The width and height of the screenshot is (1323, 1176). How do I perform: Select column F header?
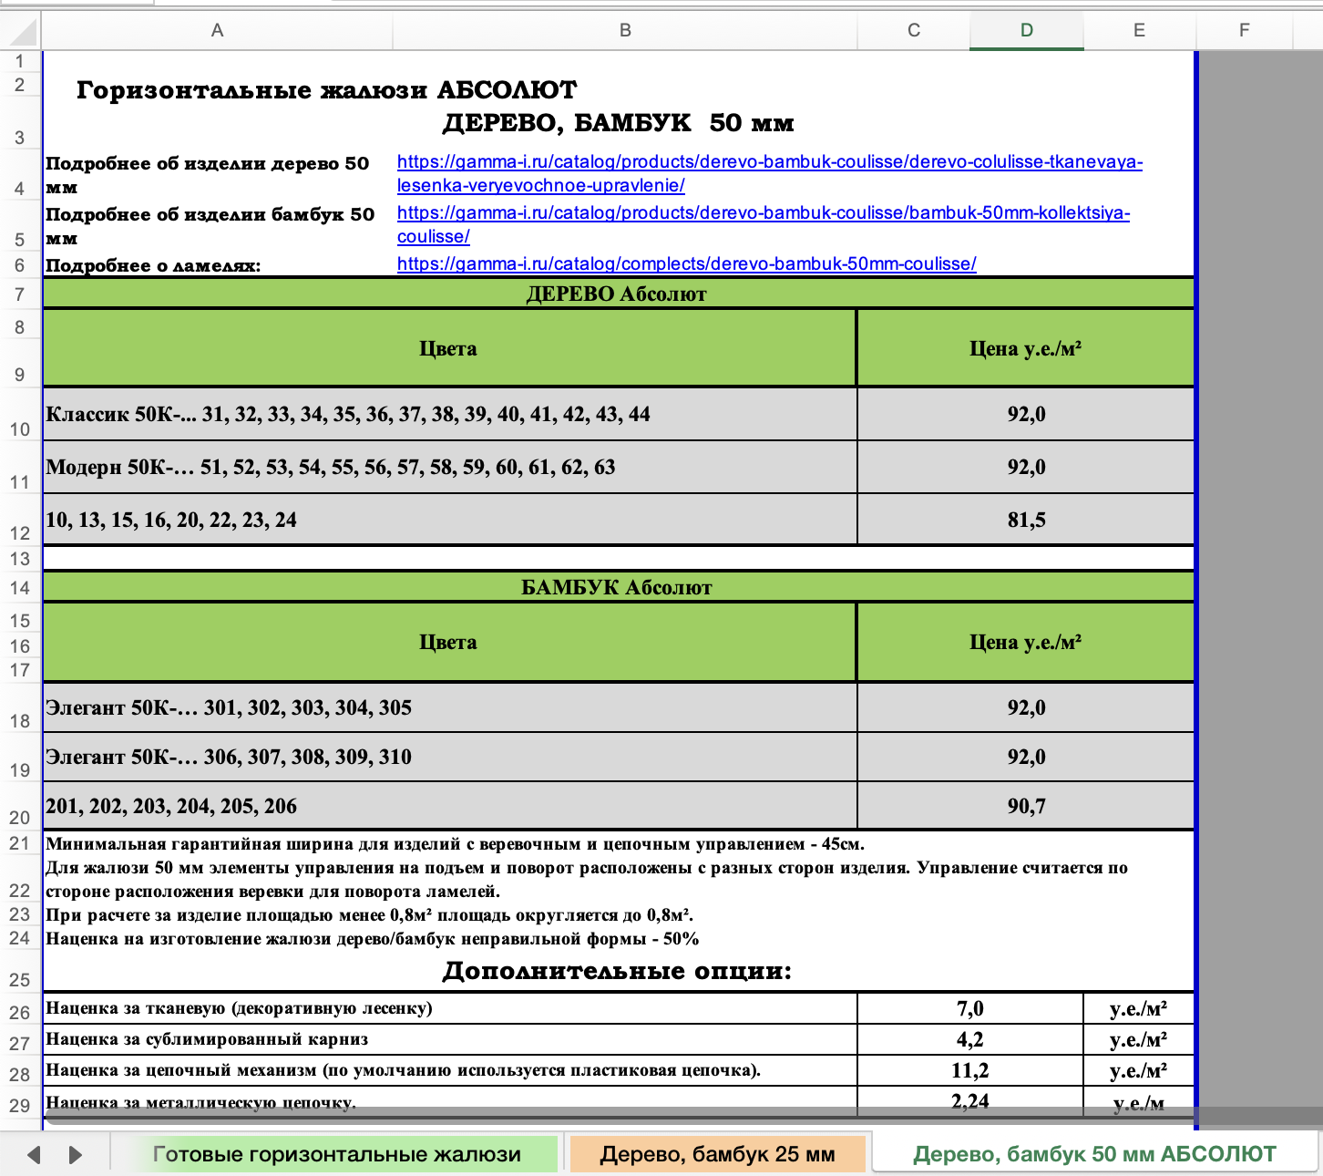point(1245,30)
